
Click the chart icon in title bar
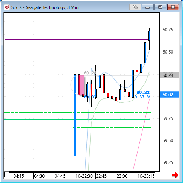point(7,7)
